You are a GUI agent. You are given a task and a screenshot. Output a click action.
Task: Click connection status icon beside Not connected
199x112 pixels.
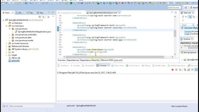(4, 106)
